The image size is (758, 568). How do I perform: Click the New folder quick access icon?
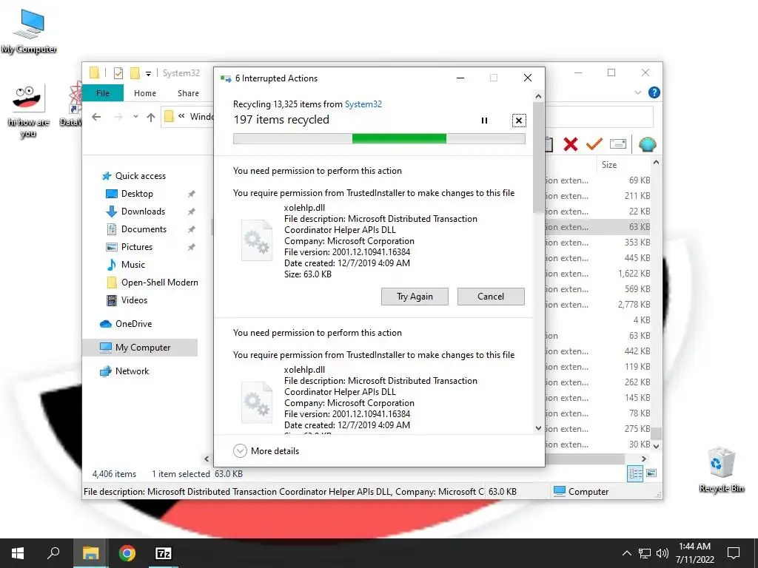pyautogui.click(x=135, y=73)
